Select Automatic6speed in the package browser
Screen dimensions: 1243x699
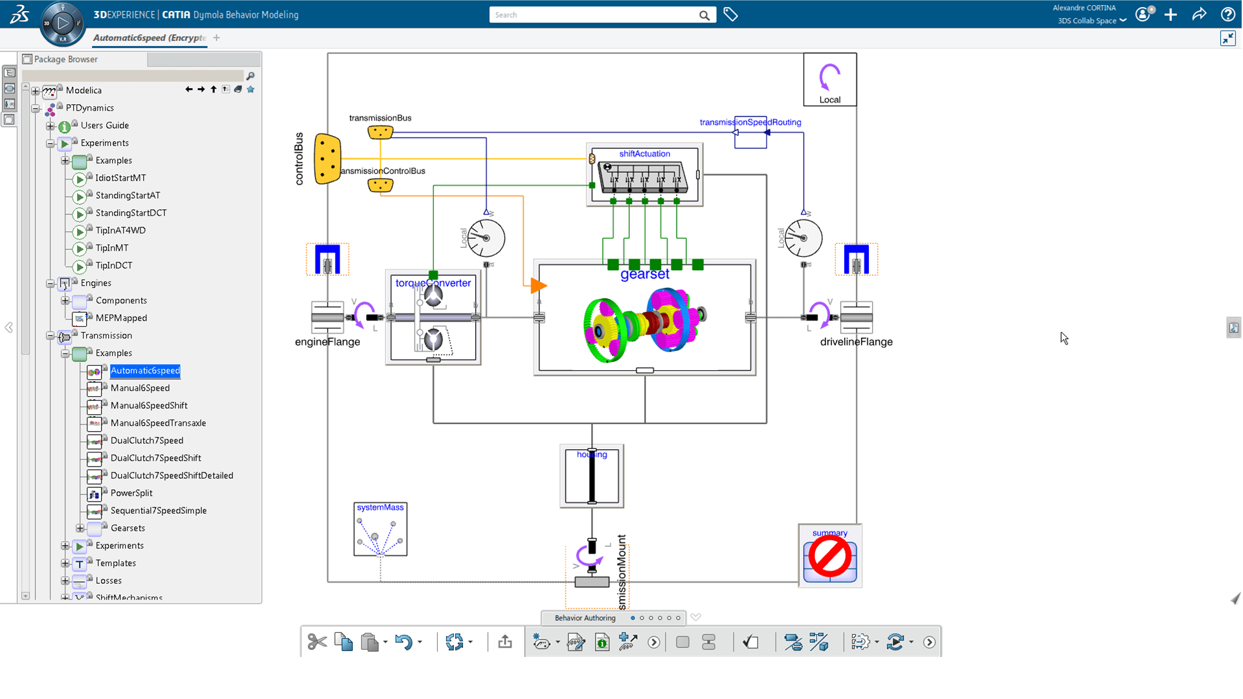(x=145, y=370)
